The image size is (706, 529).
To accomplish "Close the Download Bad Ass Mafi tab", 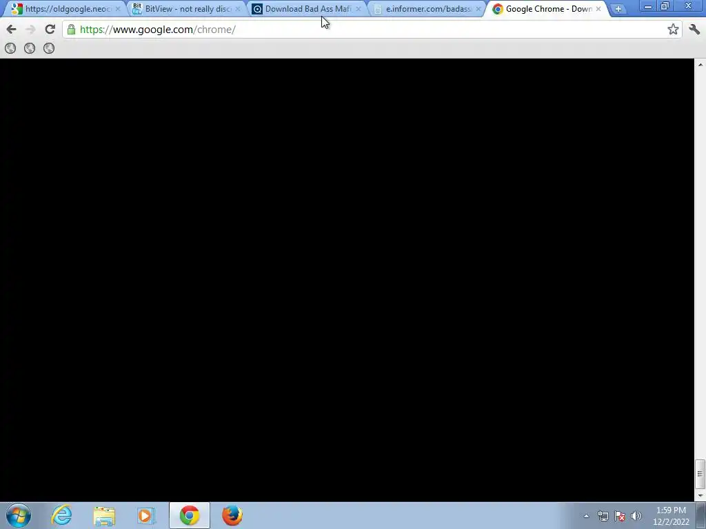I will tap(359, 9).
